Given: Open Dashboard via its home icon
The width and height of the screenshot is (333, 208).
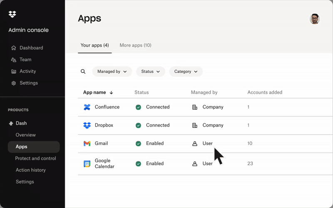Looking at the screenshot, I should pos(14,48).
